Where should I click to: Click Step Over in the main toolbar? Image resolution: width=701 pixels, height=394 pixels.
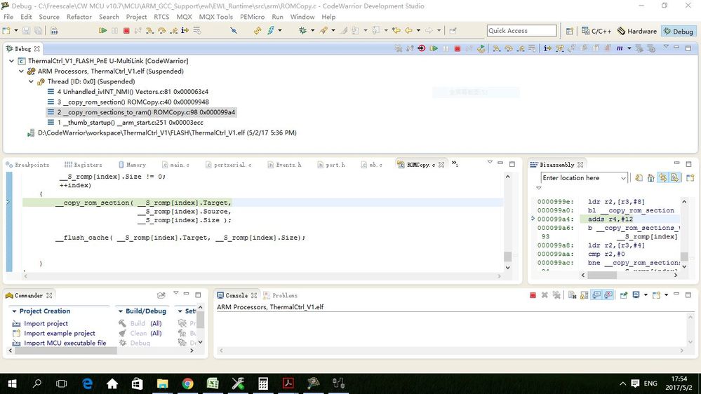tap(161, 30)
